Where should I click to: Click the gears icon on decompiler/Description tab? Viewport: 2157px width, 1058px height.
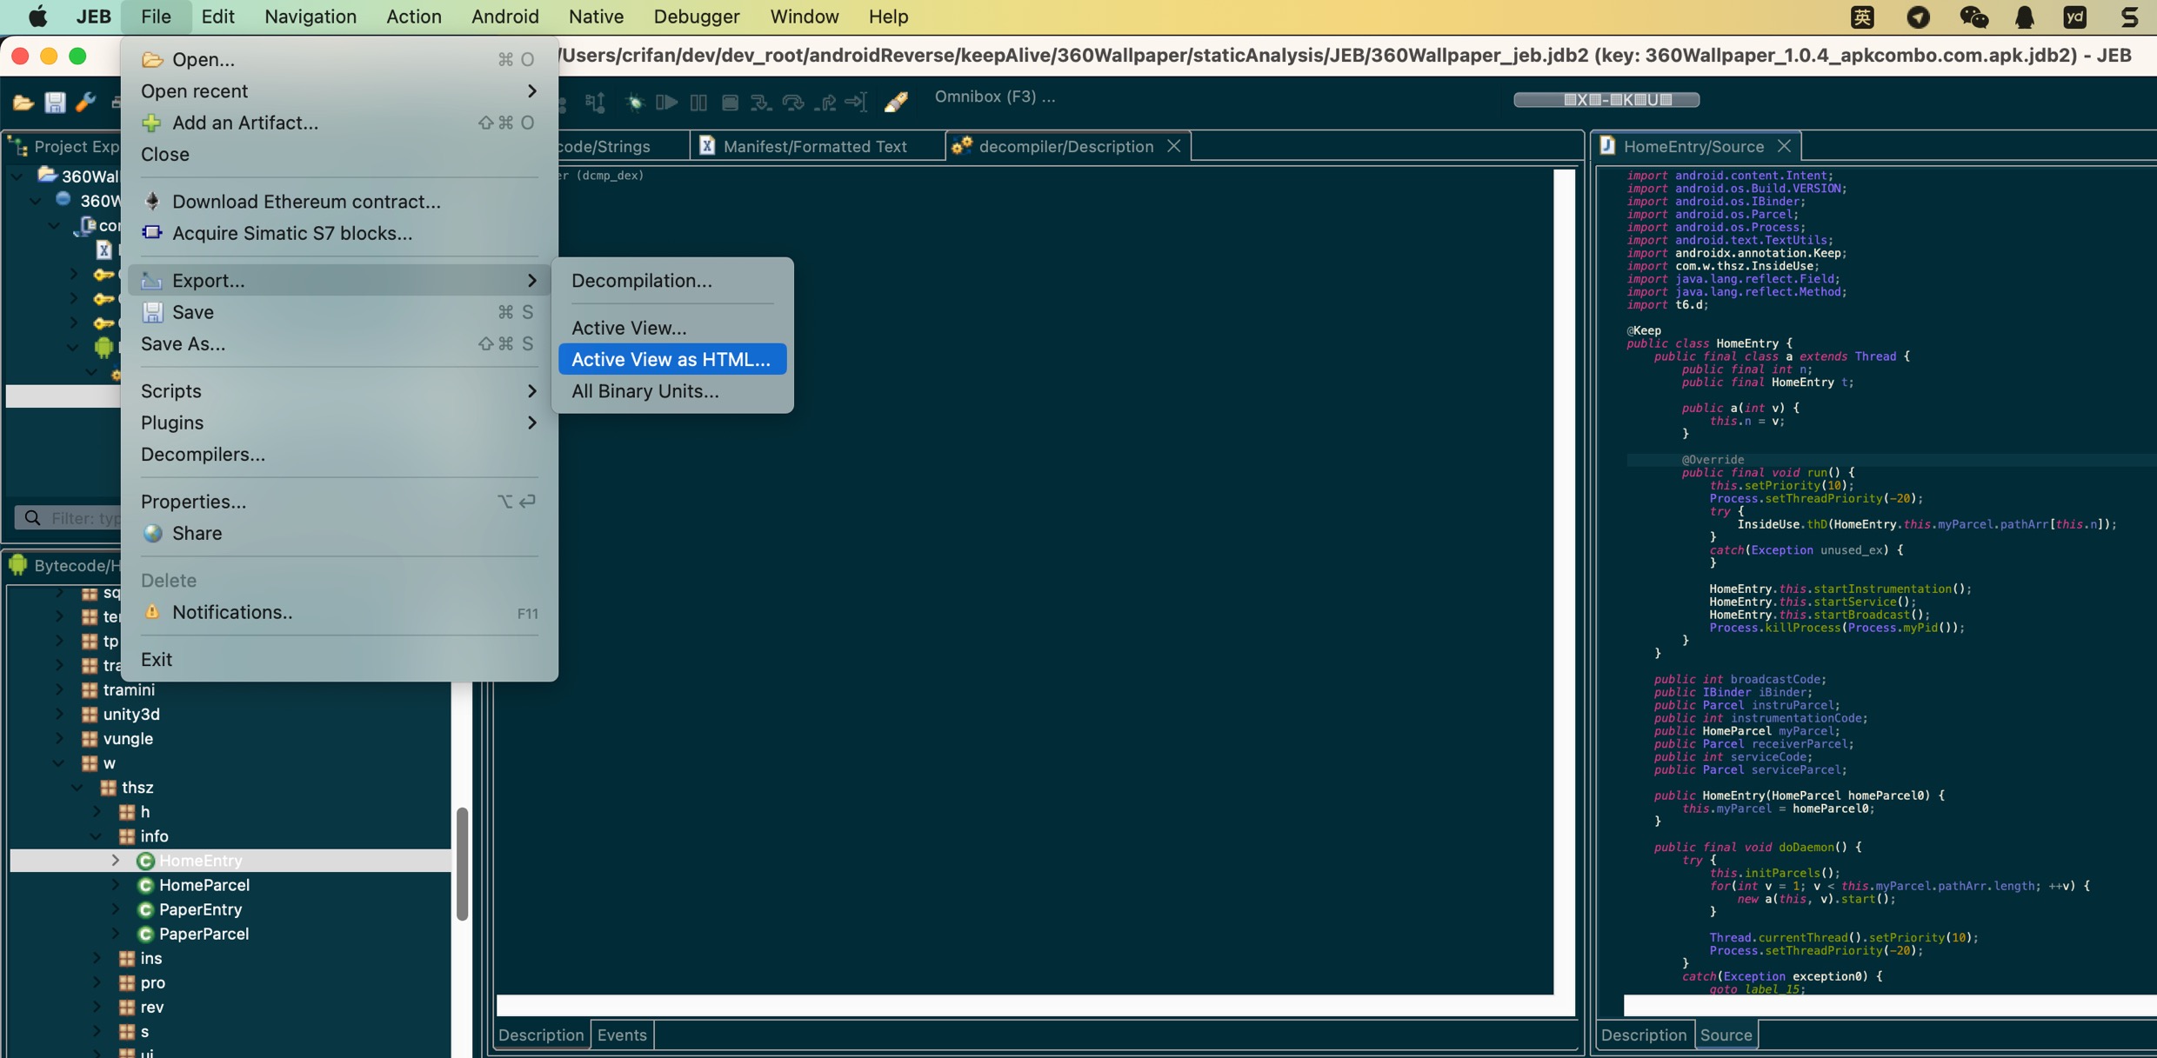pos(961,146)
